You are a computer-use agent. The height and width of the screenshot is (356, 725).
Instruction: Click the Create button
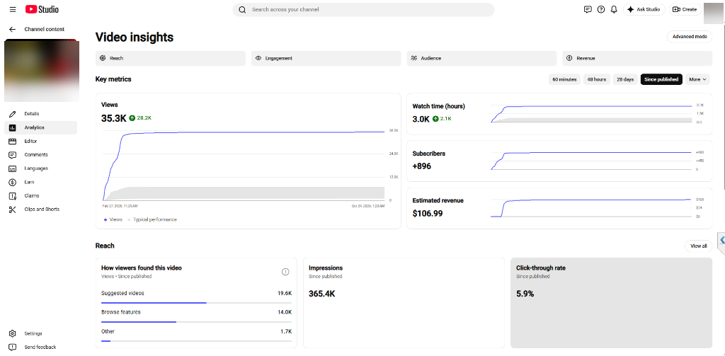pos(685,9)
